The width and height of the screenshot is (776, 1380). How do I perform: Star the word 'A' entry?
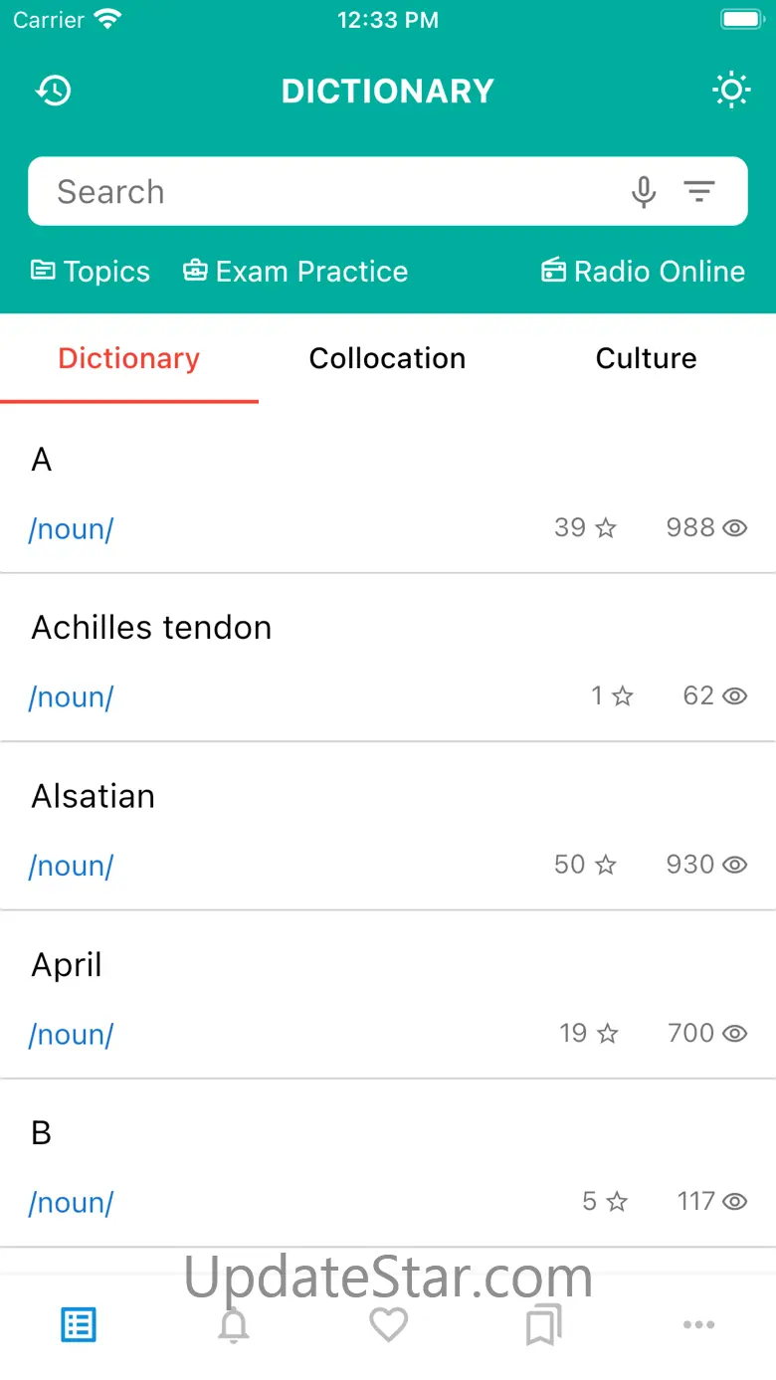606,528
